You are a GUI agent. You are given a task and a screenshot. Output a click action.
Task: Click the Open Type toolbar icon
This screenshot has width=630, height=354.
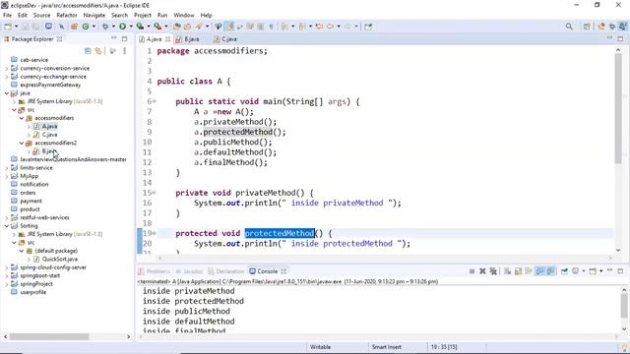[177, 27]
